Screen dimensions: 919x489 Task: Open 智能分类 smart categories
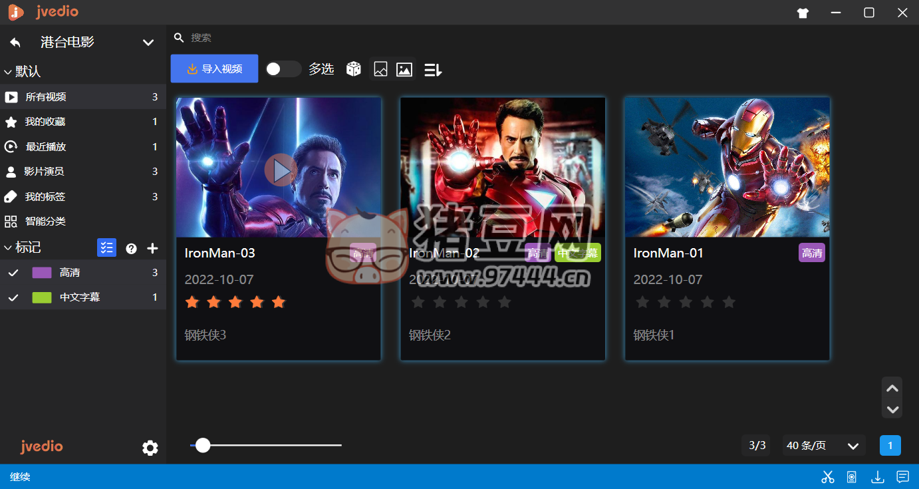tap(83, 221)
